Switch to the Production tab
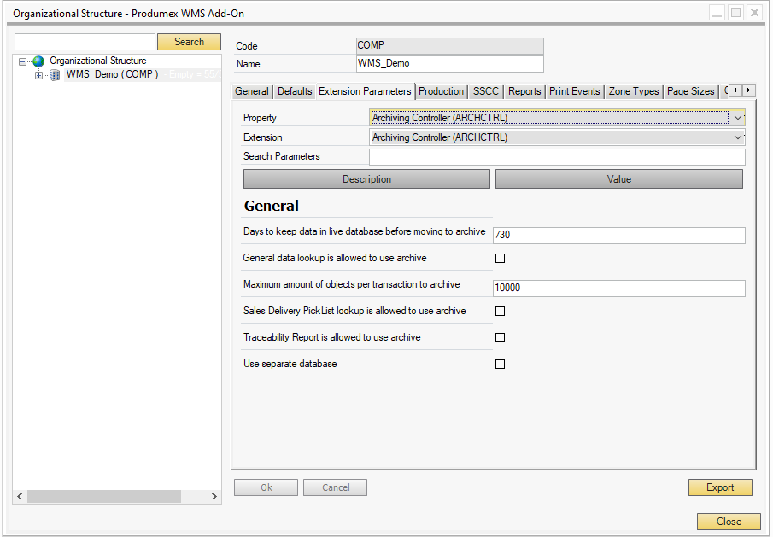Viewport: 773px width, 537px height. 442,91
